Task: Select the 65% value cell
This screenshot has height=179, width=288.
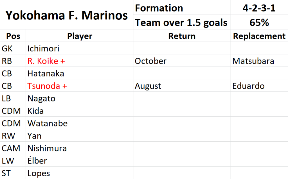Action: [259, 22]
